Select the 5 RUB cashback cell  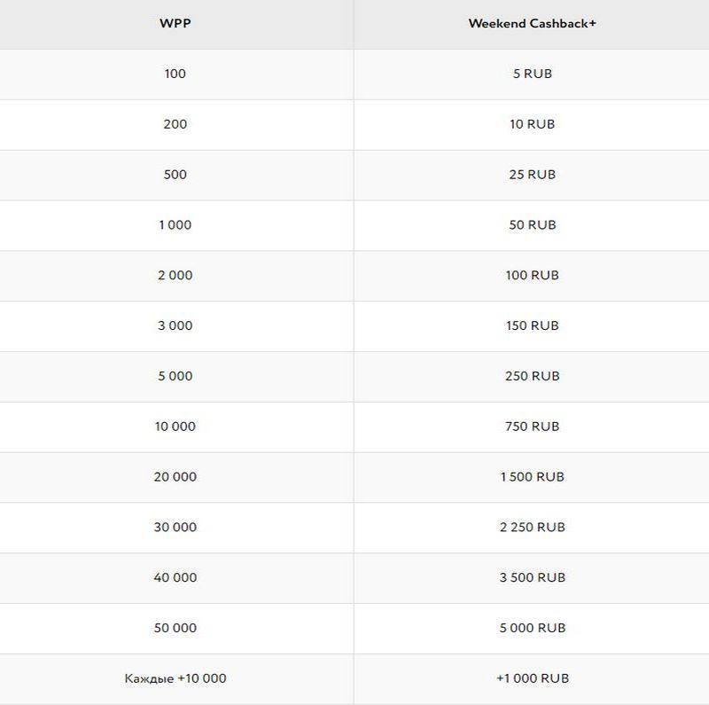533,74
